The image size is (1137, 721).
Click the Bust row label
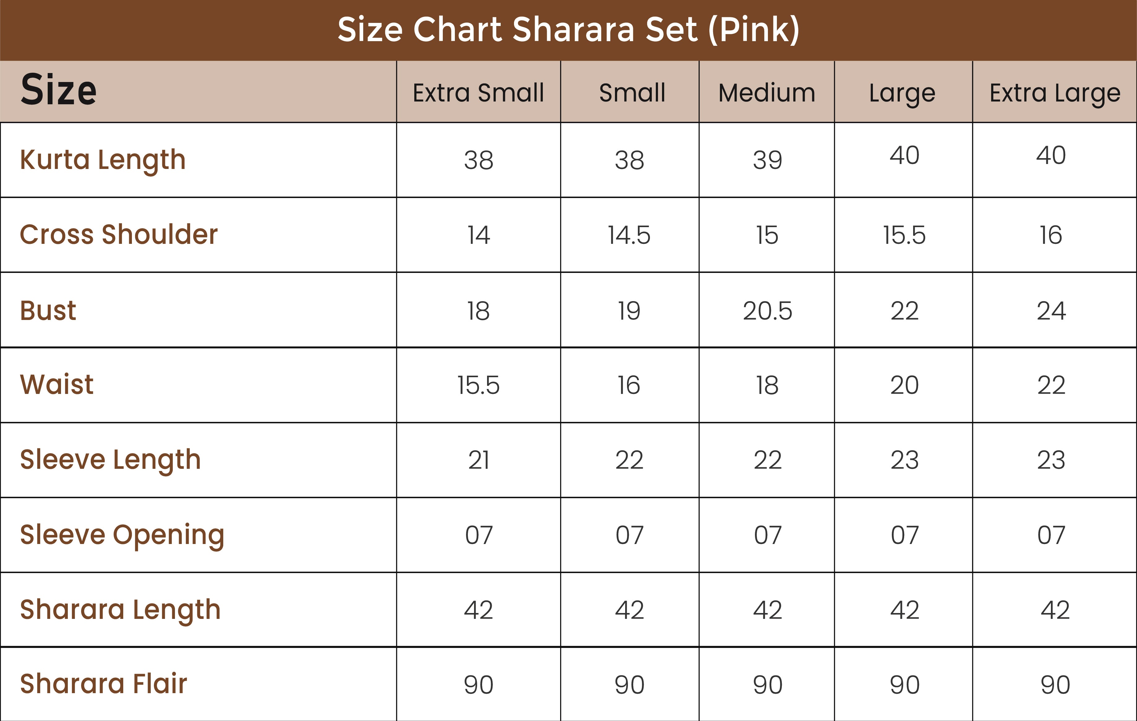[x=48, y=310]
